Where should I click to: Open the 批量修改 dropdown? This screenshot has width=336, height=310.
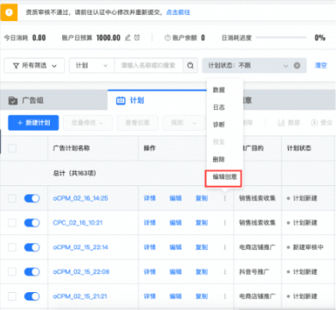[88, 123]
